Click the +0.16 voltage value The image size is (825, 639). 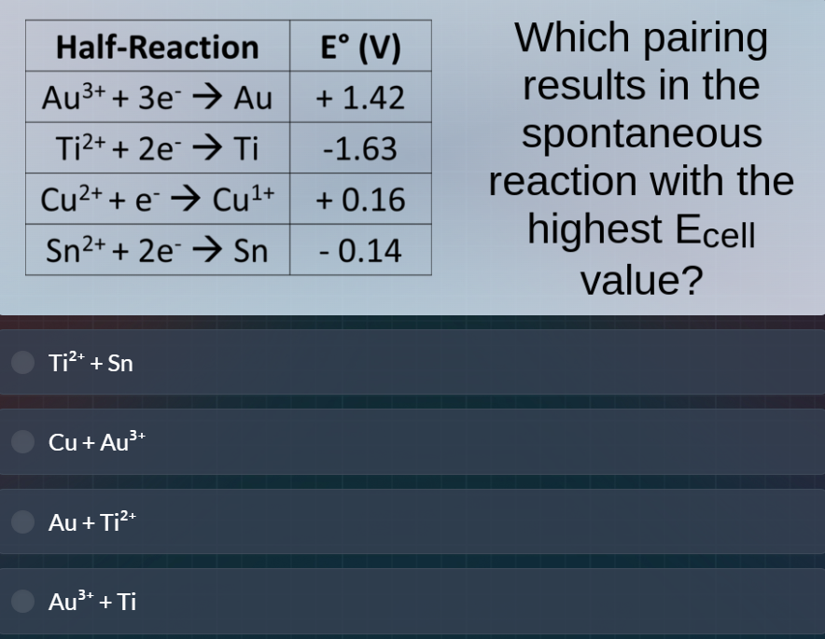pyautogui.click(x=359, y=199)
